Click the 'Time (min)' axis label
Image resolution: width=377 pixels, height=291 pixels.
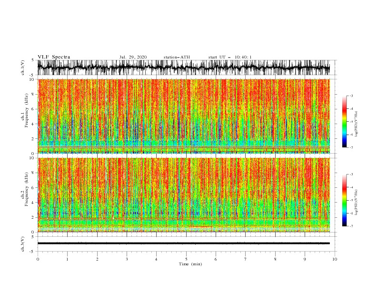tap(190, 264)
